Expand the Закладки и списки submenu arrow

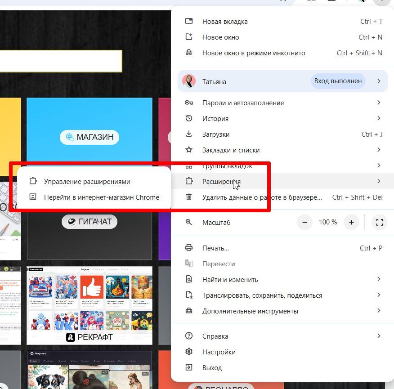379,150
